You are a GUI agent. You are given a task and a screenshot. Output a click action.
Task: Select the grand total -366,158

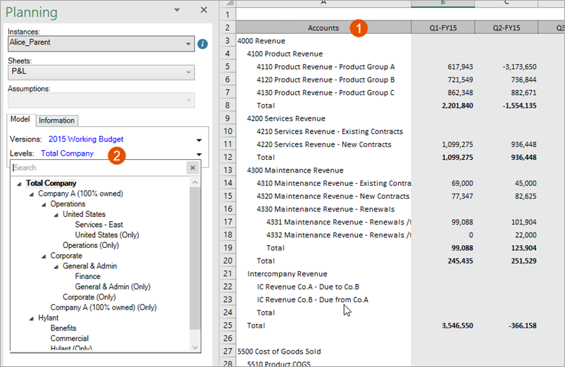(507, 325)
